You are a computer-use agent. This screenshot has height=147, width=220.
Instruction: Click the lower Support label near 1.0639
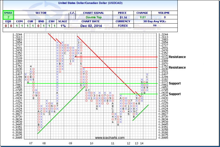(175, 94)
